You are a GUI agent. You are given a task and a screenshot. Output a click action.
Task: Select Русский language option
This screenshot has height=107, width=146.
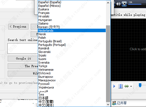72,84
